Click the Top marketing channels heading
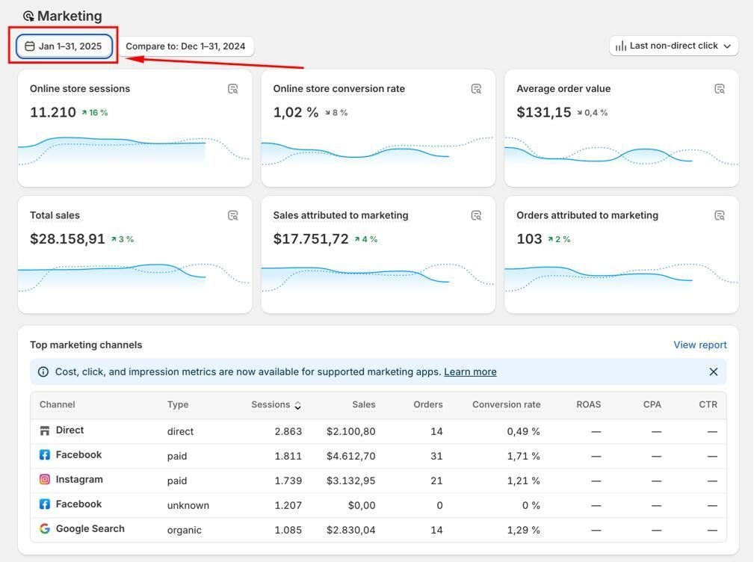The width and height of the screenshot is (754, 562). point(86,345)
